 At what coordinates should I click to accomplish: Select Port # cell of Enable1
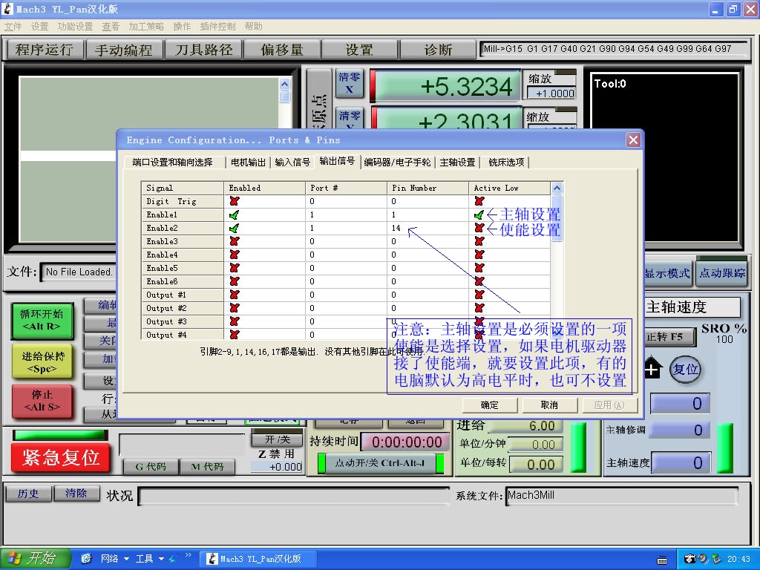tap(346, 214)
